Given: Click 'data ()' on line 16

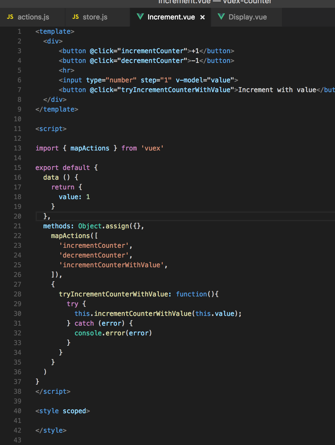Looking at the screenshot, I should click(x=57, y=177).
